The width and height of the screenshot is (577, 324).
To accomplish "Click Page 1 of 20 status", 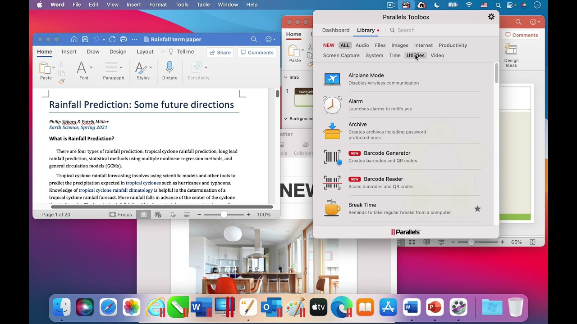I will [x=56, y=215].
